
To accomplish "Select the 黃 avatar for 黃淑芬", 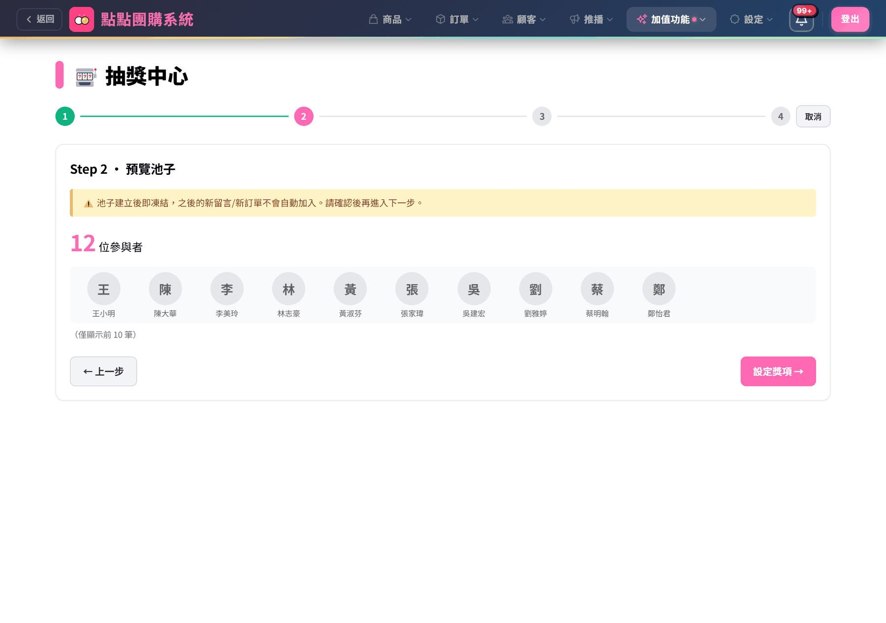I will (350, 289).
